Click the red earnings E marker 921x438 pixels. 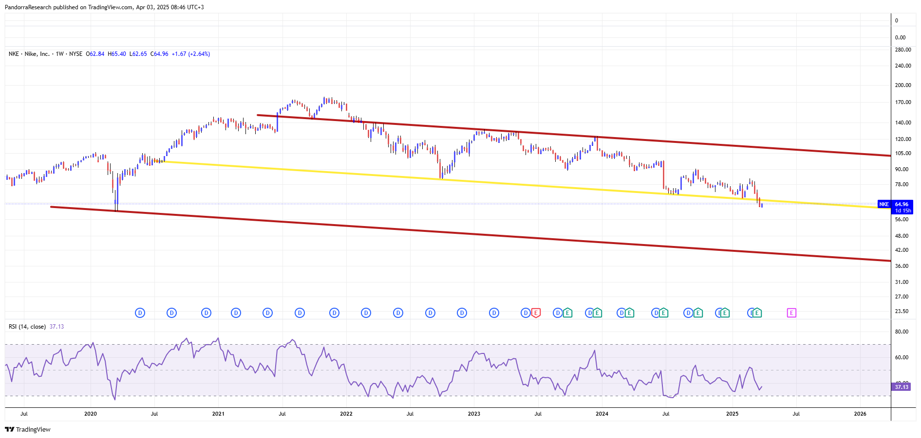pyautogui.click(x=536, y=313)
